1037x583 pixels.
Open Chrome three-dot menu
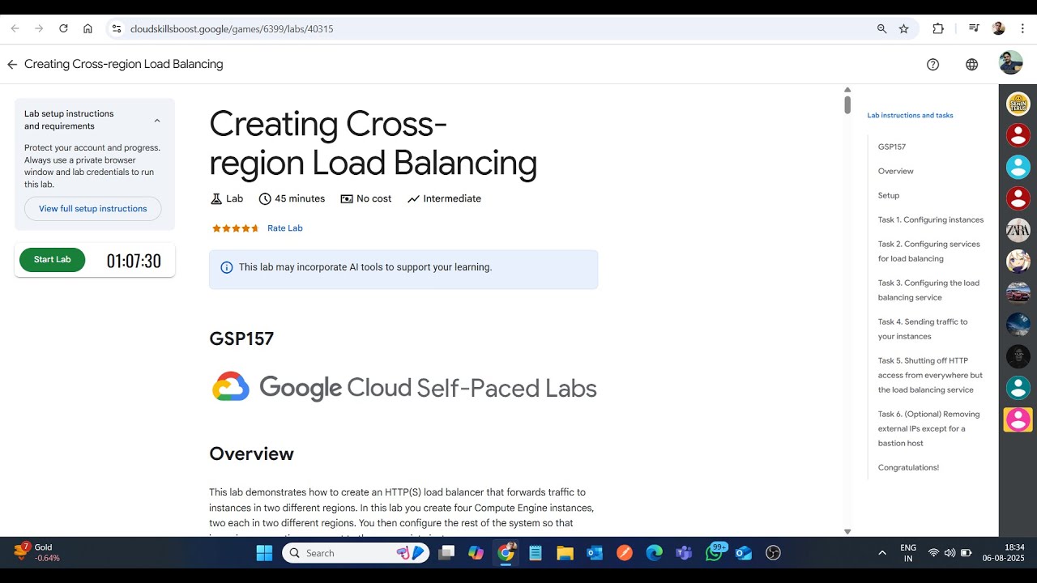[x=1022, y=28]
